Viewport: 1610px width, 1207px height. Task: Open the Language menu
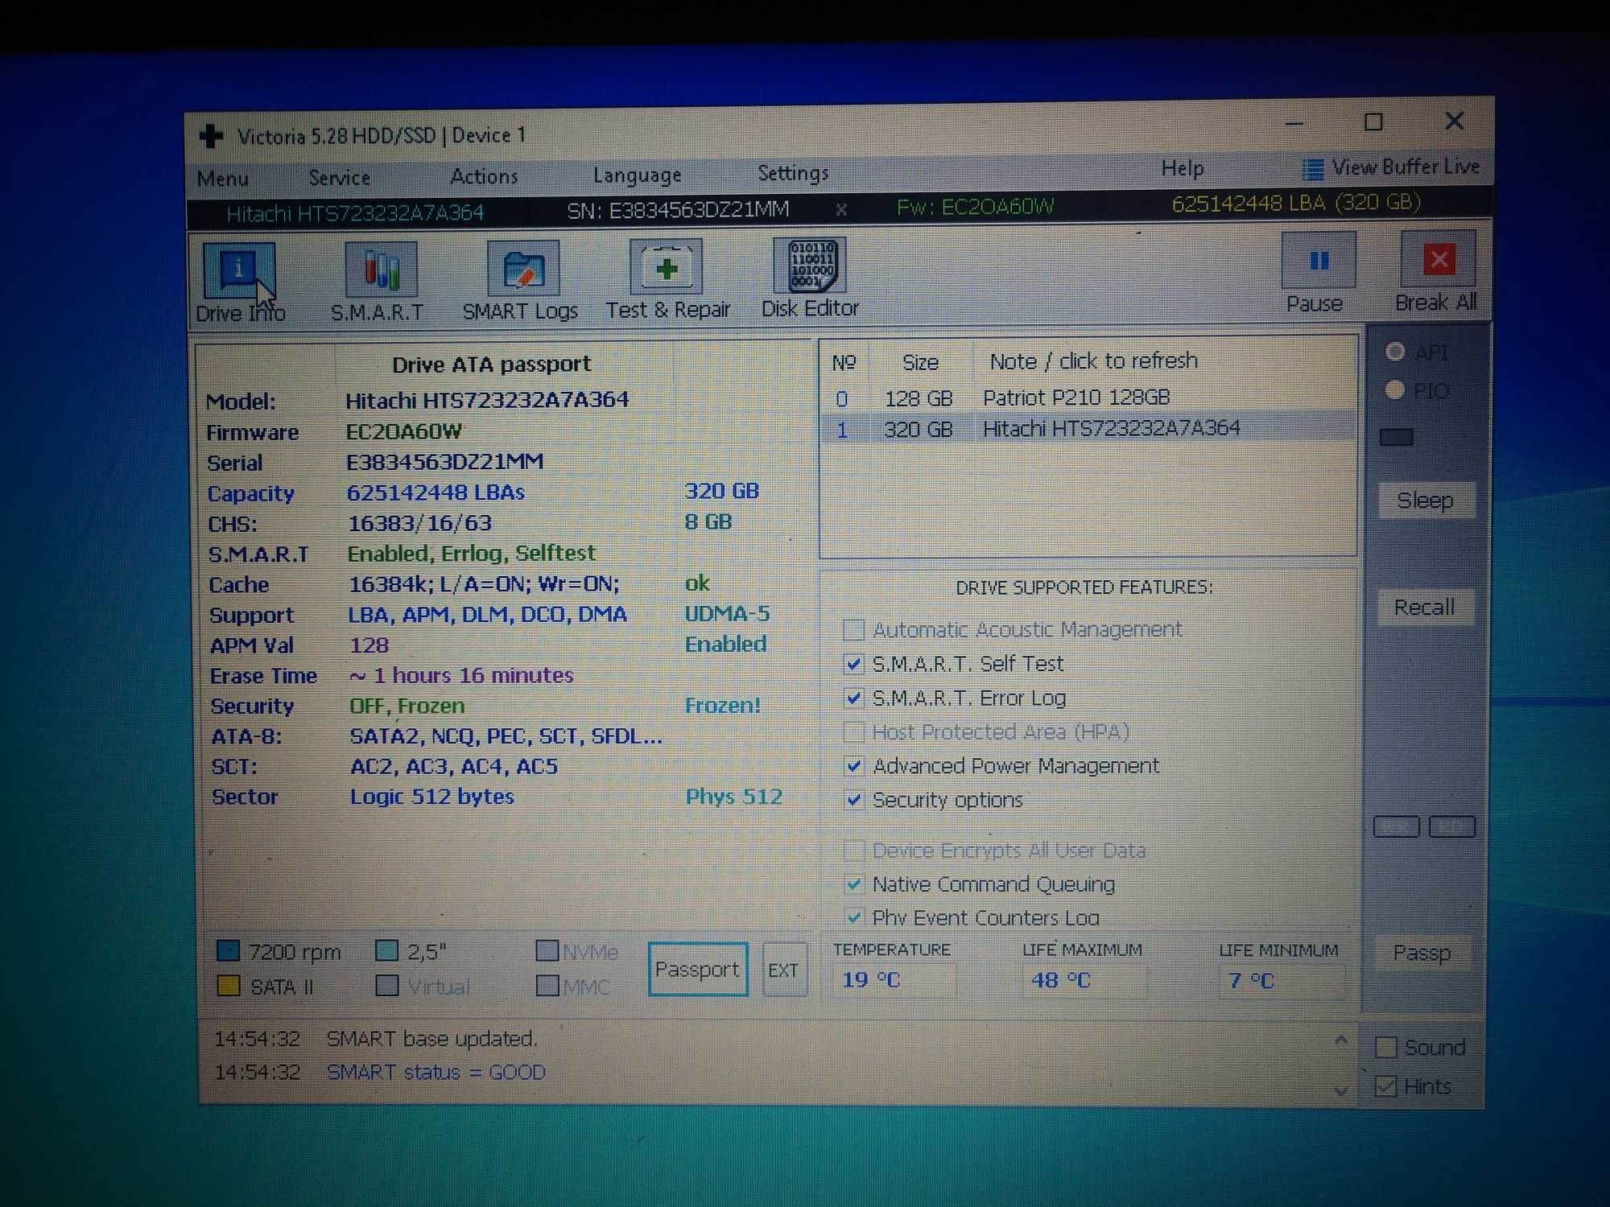637,175
